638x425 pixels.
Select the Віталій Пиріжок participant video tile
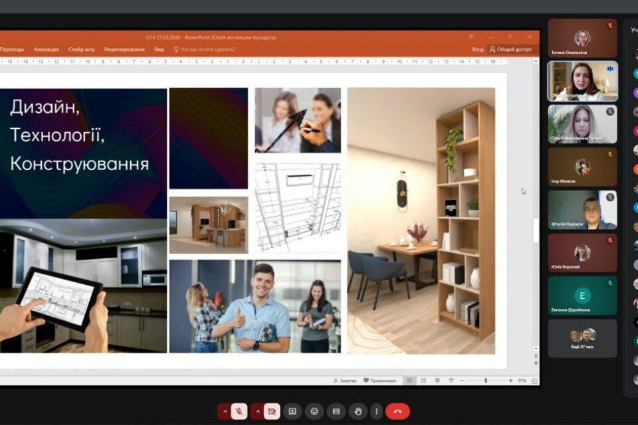[x=582, y=210]
